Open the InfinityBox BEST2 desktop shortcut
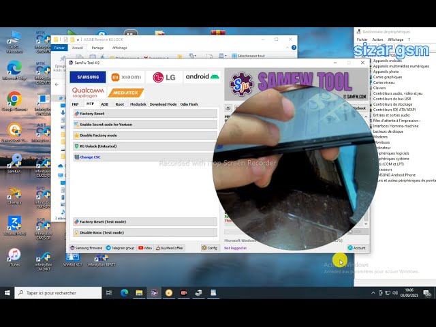 pos(102,260)
